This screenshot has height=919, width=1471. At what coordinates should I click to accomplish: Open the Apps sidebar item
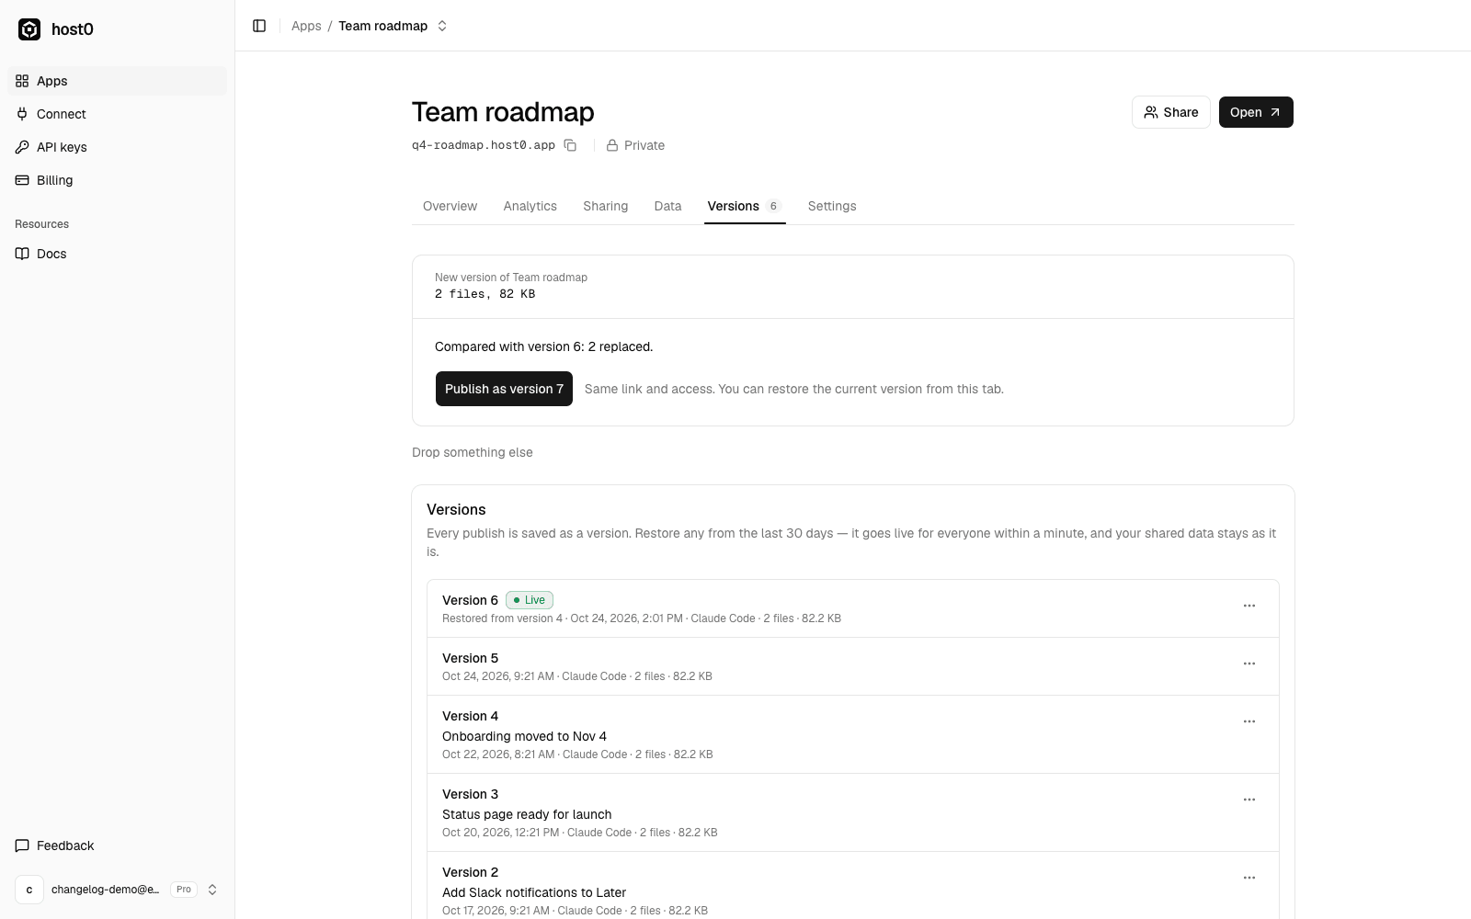click(x=117, y=81)
